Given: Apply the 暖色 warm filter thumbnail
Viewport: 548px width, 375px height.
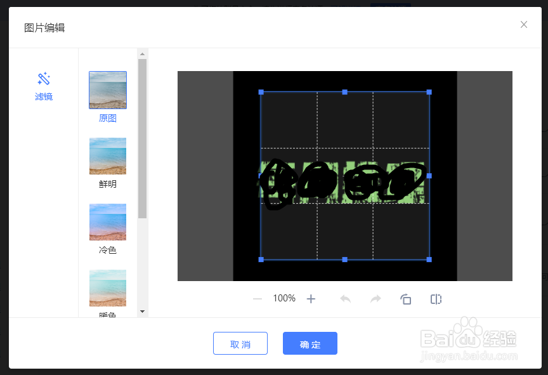Looking at the screenshot, I should (108, 288).
